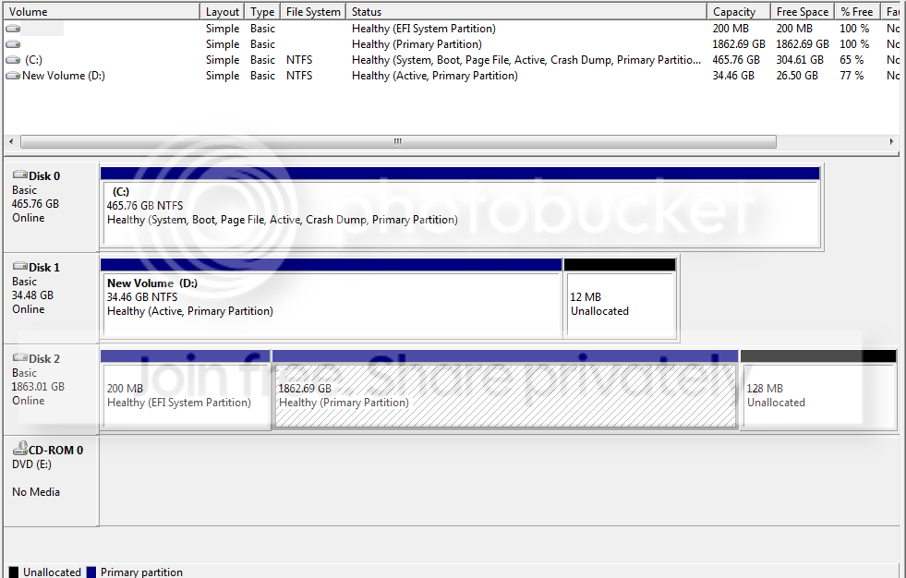The height and width of the screenshot is (578, 906).
Task: Click the 'Disk 2' label
Action: pos(44,358)
